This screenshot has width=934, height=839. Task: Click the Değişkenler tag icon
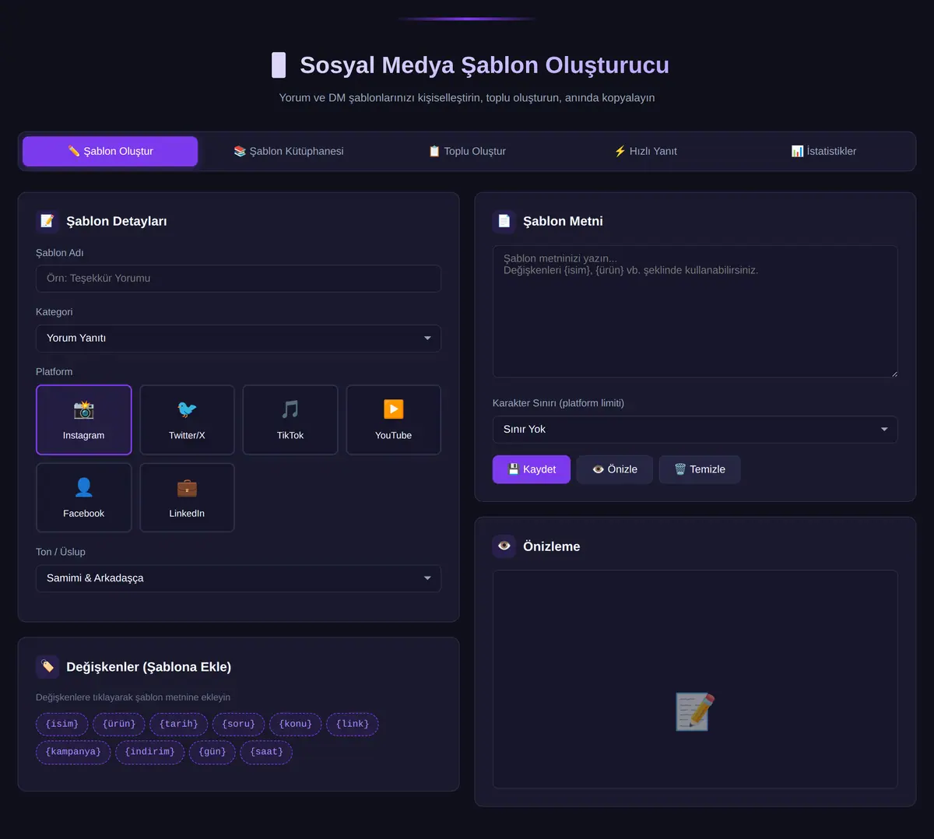point(47,667)
